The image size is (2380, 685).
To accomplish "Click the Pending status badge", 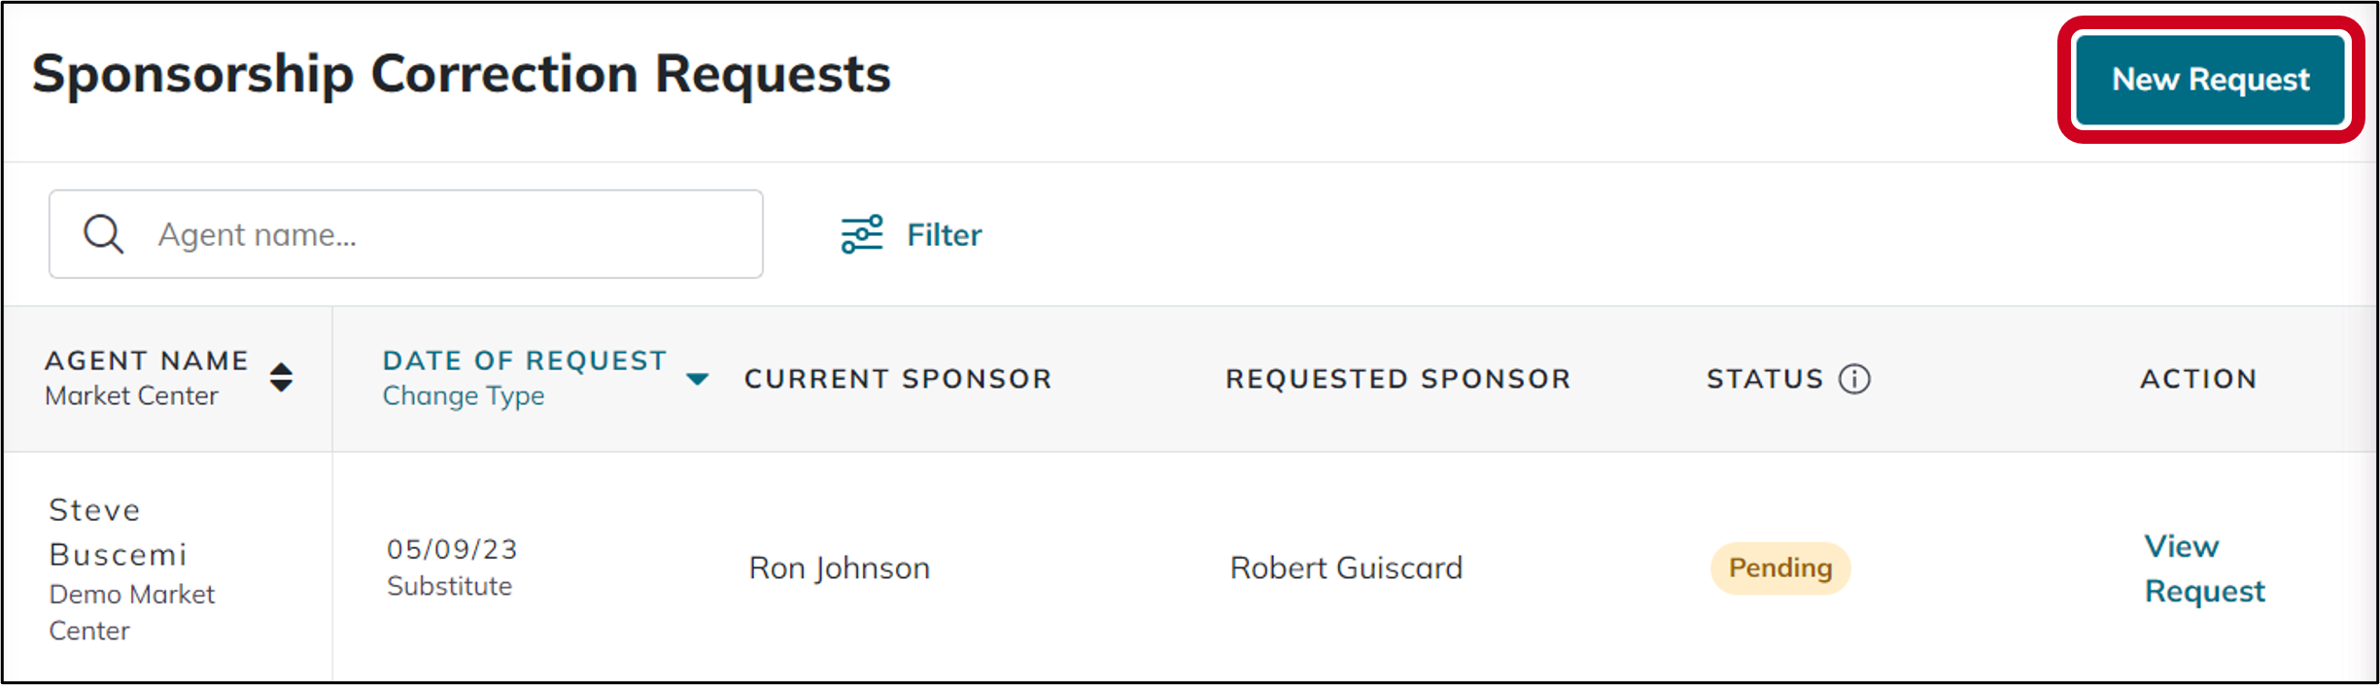I will [1779, 567].
